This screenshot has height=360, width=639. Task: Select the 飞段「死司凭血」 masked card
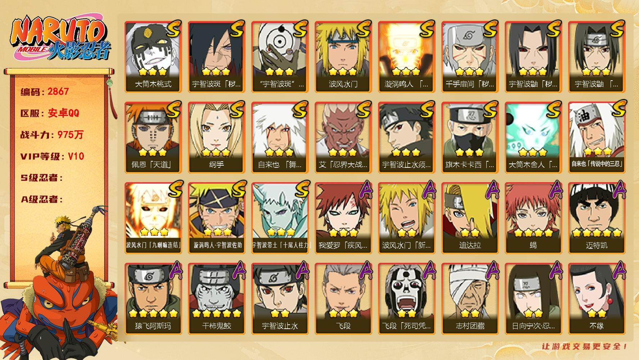[x=406, y=299]
